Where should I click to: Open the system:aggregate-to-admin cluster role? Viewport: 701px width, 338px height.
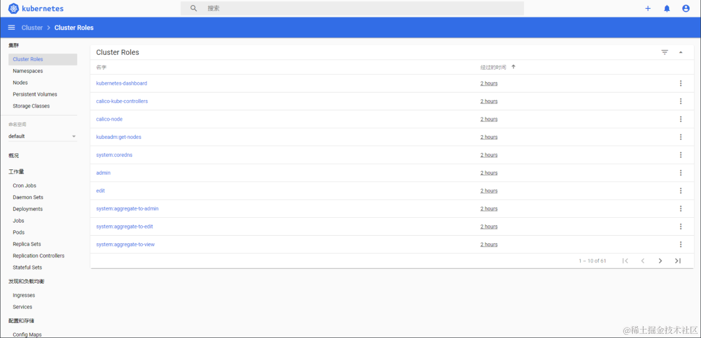coord(127,208)
